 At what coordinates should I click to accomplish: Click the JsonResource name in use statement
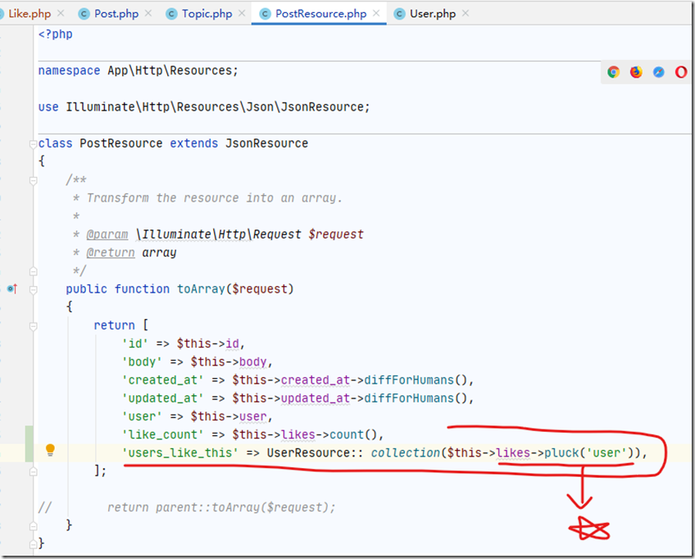point(322,107)
